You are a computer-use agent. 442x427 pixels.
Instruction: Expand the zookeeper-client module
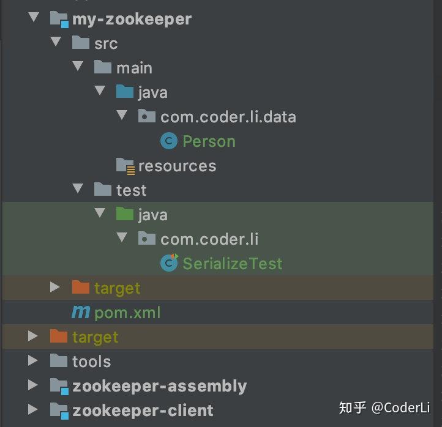click(x=33, y=410)
